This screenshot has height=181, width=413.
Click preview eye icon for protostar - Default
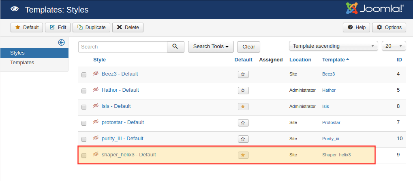[x=96, y=122]
